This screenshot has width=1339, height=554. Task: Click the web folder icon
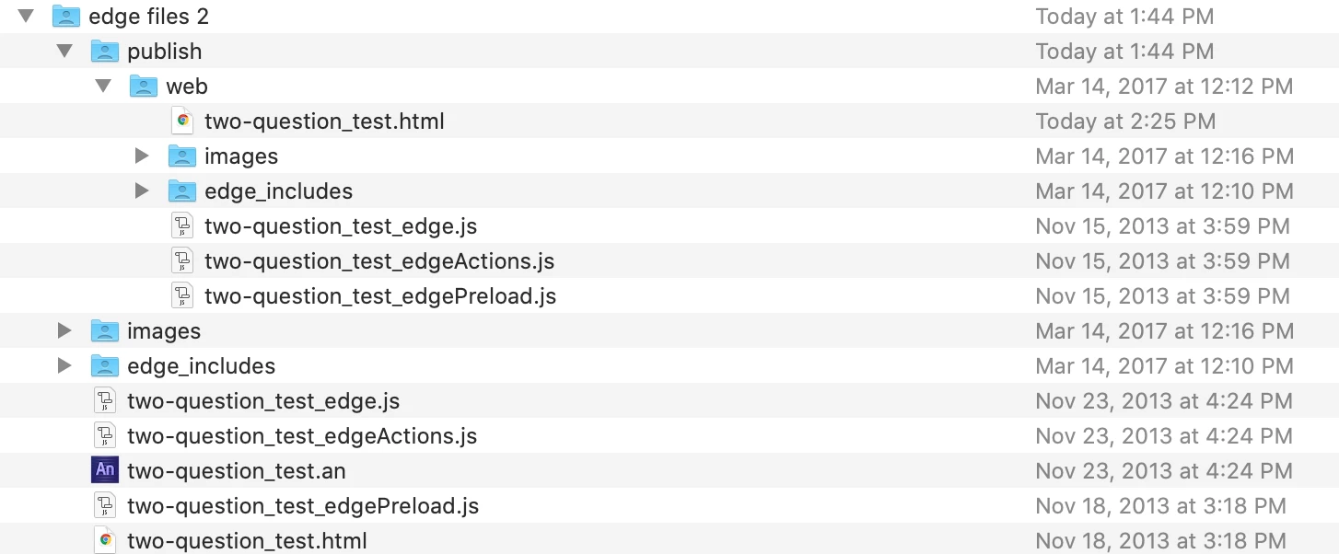tap(145, 86)
